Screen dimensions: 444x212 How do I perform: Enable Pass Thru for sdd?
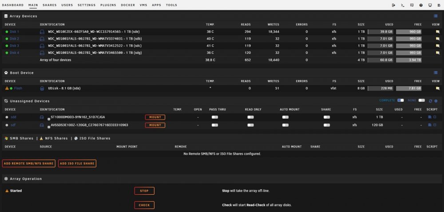215,117
